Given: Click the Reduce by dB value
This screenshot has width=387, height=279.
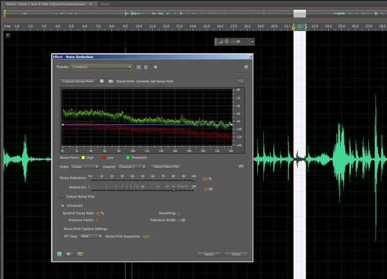Looking at the screenshot, I should 205,189.
